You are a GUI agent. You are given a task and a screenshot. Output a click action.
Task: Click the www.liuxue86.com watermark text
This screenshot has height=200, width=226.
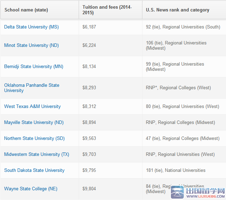[207, 197]
